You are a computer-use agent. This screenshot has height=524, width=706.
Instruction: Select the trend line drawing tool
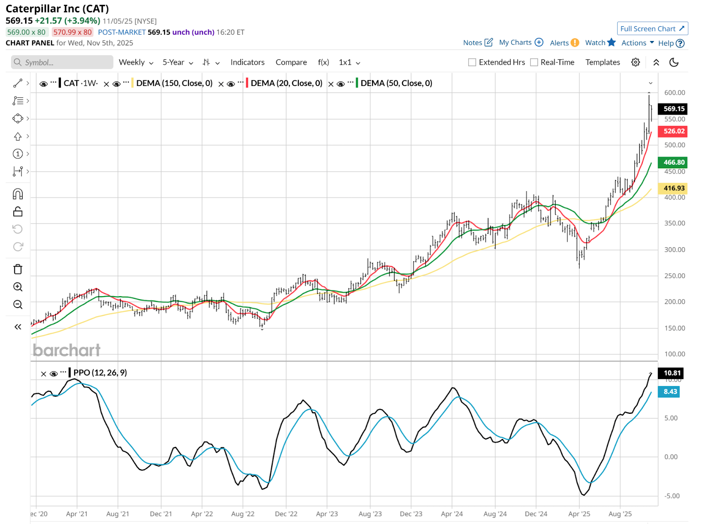point(18,83)
